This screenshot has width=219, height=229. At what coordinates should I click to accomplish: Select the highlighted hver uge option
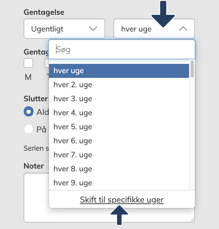(x=119, y=71)
